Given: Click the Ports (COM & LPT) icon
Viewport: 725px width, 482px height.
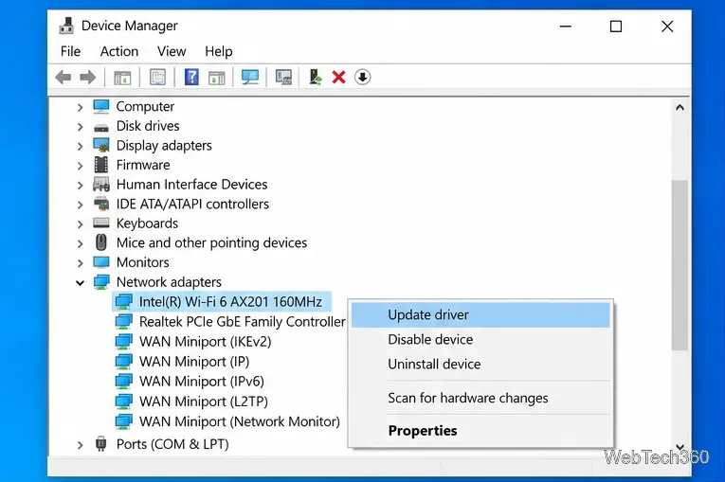Looking at the screenshot, I should [x=101, y=443].
